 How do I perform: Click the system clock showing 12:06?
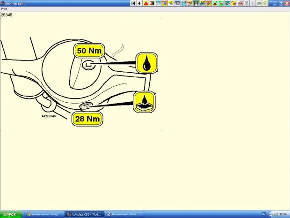click(283, 214)
